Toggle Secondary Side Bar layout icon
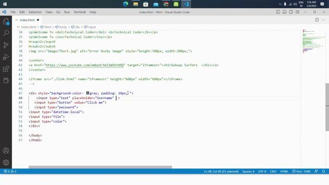 291,12
